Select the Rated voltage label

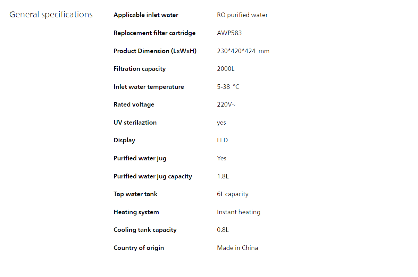134,104
